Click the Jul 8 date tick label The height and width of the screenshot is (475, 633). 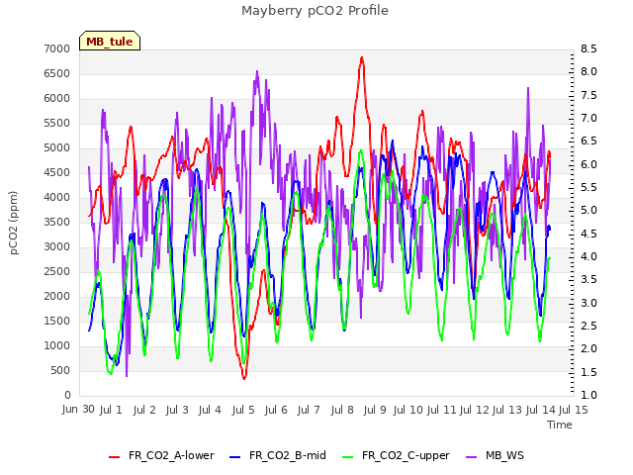click(342, 410)
